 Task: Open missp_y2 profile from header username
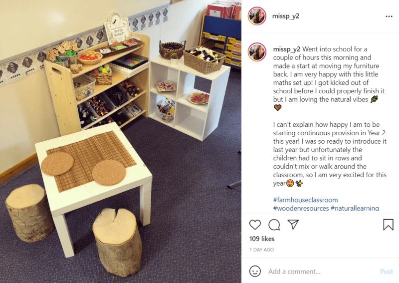[x=285, y=16]
